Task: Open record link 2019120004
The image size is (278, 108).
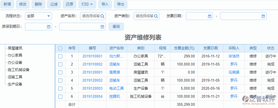Action: pos(92,97)
